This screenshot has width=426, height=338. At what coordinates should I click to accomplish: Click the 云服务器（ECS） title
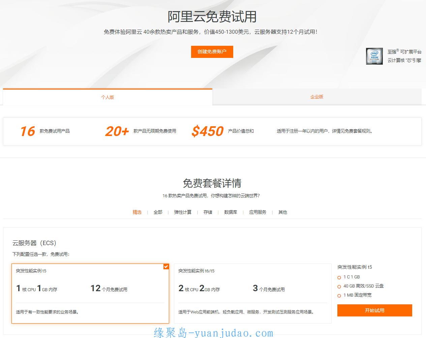tap(34, 243)
